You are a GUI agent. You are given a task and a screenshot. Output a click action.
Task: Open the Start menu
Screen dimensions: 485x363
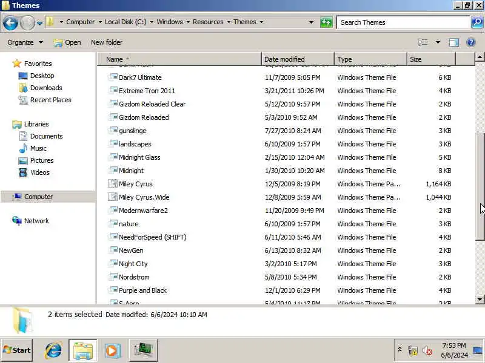(17, 350)
